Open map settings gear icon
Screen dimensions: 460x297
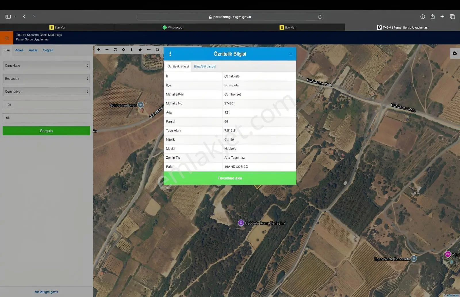(455, 53)
